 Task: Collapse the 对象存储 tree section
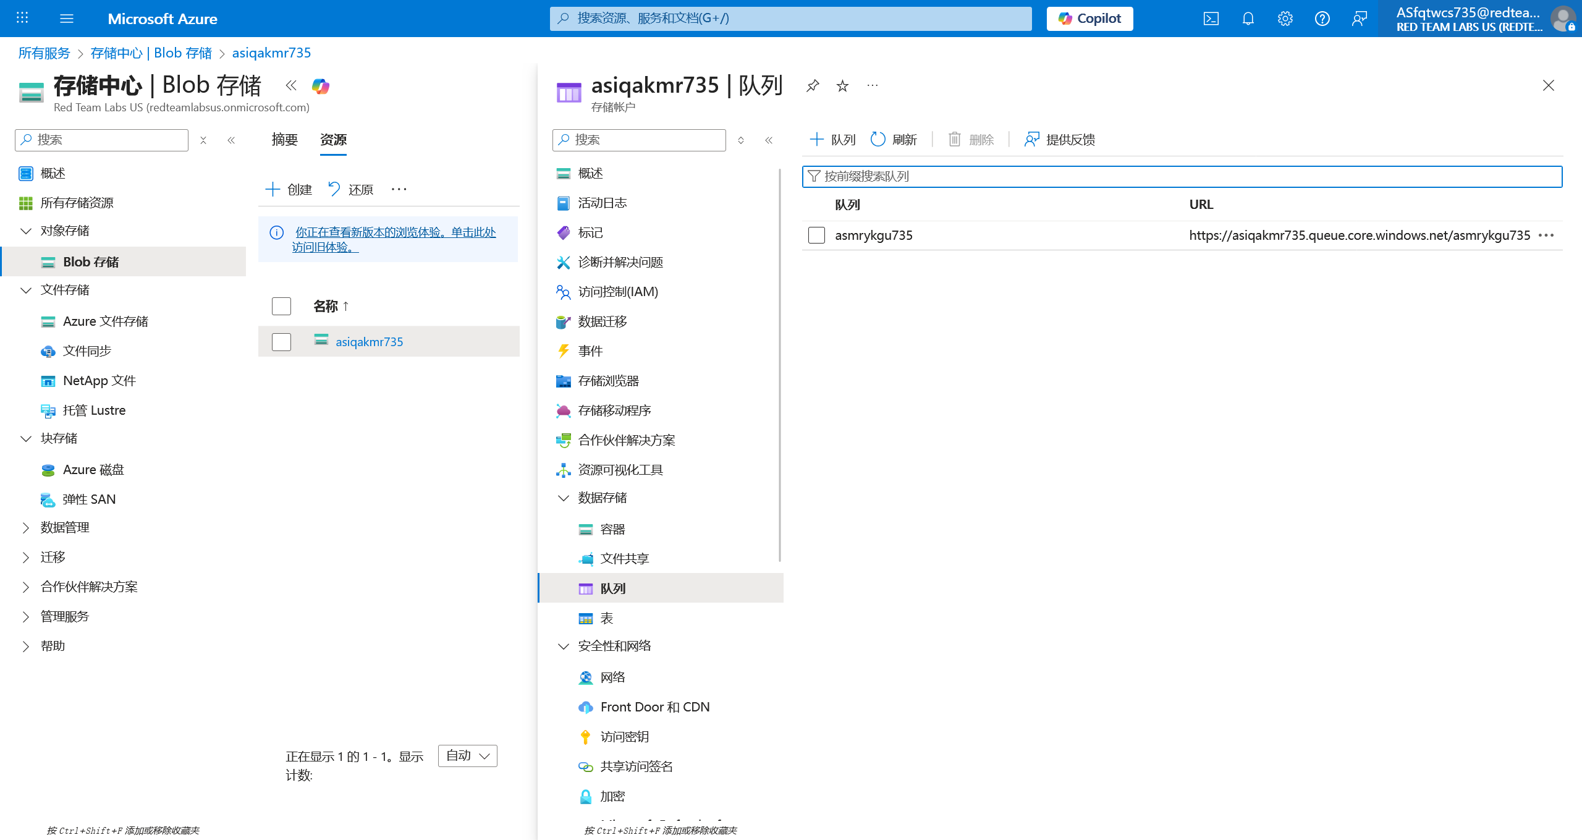26,231
